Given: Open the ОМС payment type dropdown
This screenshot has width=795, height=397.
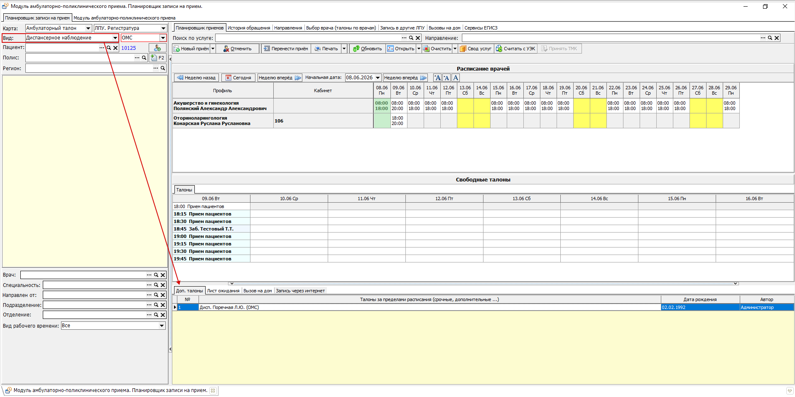Looking at the screenshot, I should pyautogui.click(x=163, y=38).
